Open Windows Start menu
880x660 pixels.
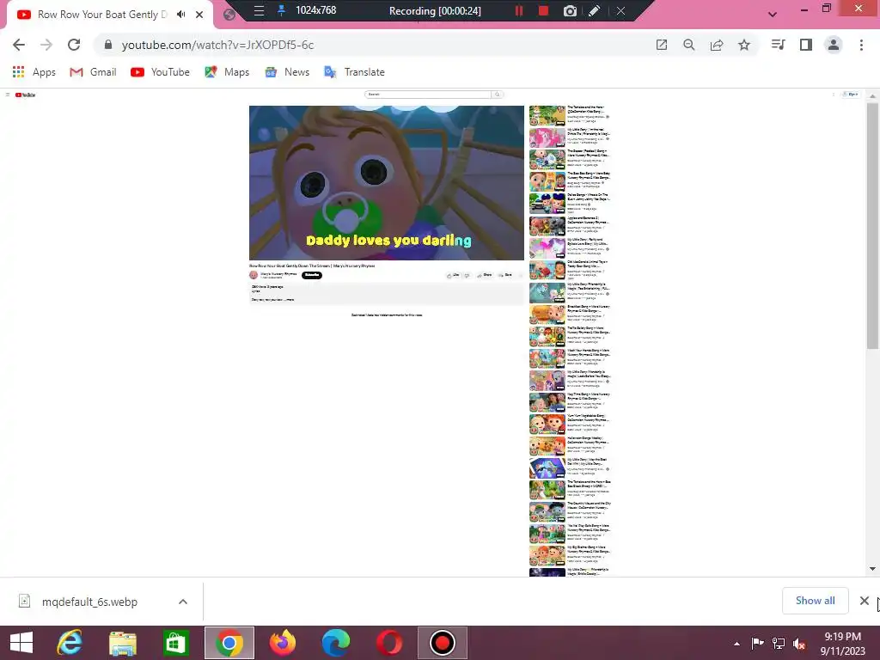coord(21,643)
